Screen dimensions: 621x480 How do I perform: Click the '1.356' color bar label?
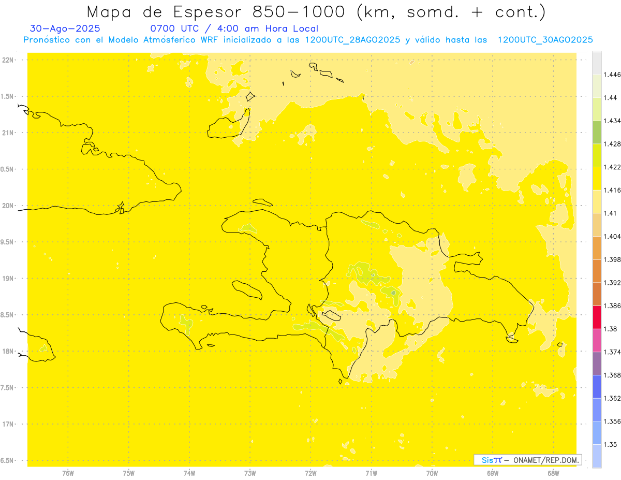tap(612, 421)
